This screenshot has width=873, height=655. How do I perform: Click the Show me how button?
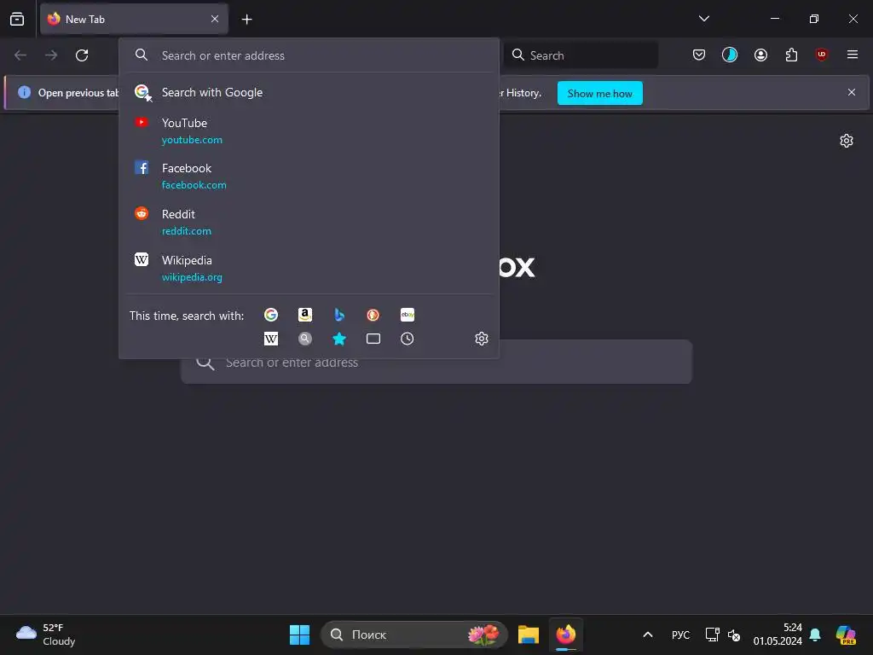point(599,93)
